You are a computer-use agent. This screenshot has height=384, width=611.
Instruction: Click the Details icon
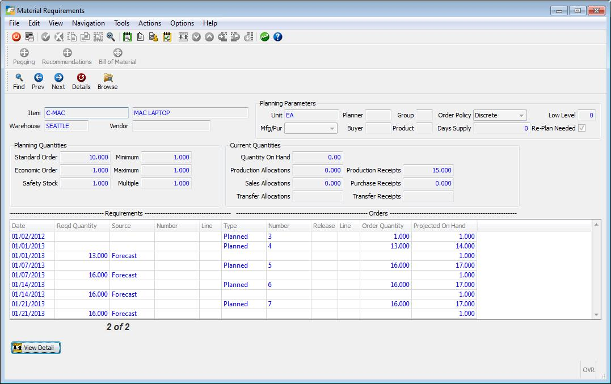click(81, 81)
